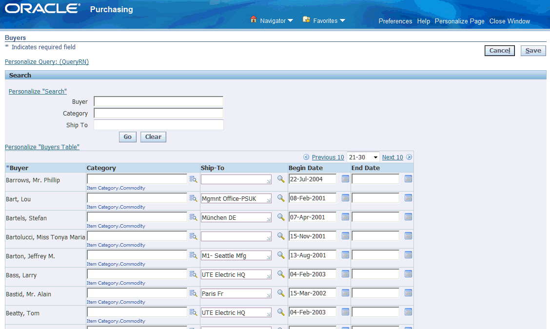
Task: Open Begin Date calendar for Bass, Larry
Action: tap(346, 273)
